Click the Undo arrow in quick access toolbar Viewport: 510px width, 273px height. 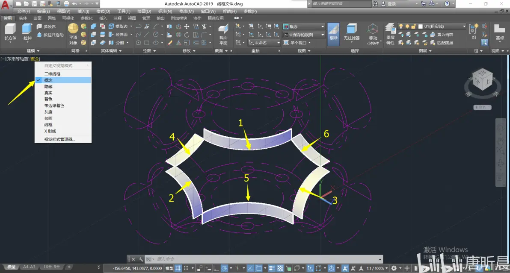point(74,4)
